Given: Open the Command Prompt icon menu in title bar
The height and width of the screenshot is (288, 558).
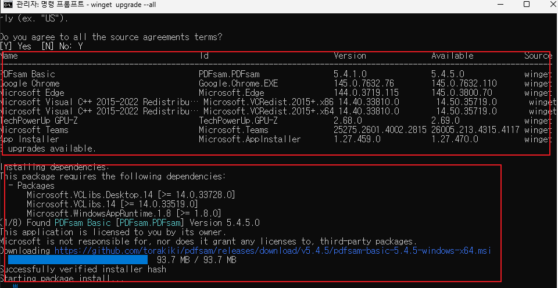Looking at the screenshot, I should pos(9,5).
